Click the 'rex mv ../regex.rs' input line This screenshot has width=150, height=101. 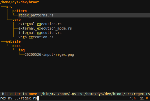(18, 98)
